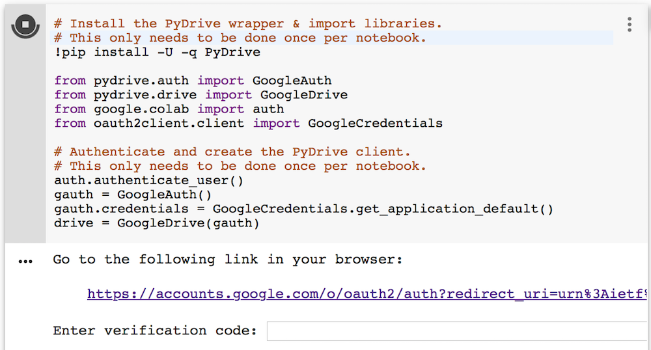This screenshot has width=651, height=350.
Task: Click comment 'Install the PyDrive wrapper & import libraries'
Action: click(248, 23)
